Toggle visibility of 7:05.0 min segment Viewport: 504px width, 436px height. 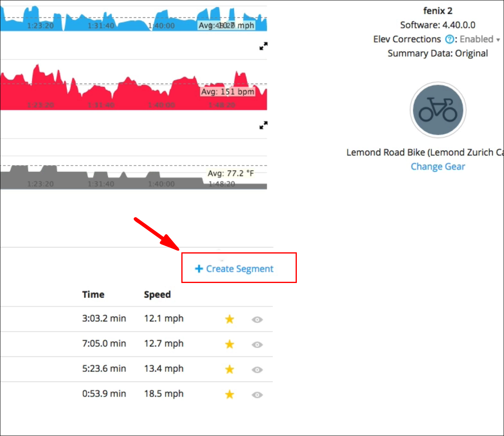click(x=257, y=345)
